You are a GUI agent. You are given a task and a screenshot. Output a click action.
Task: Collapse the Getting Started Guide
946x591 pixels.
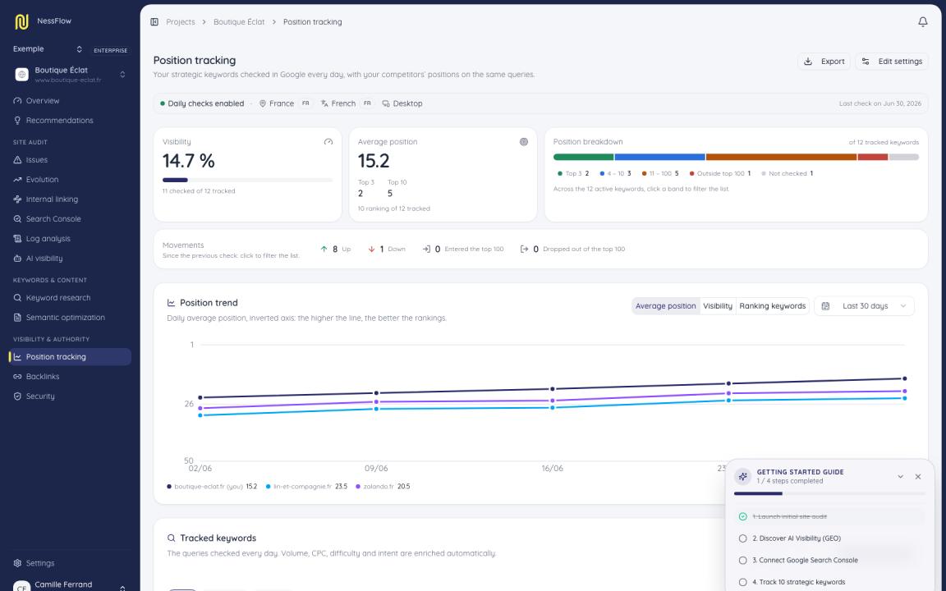point(900,476)
